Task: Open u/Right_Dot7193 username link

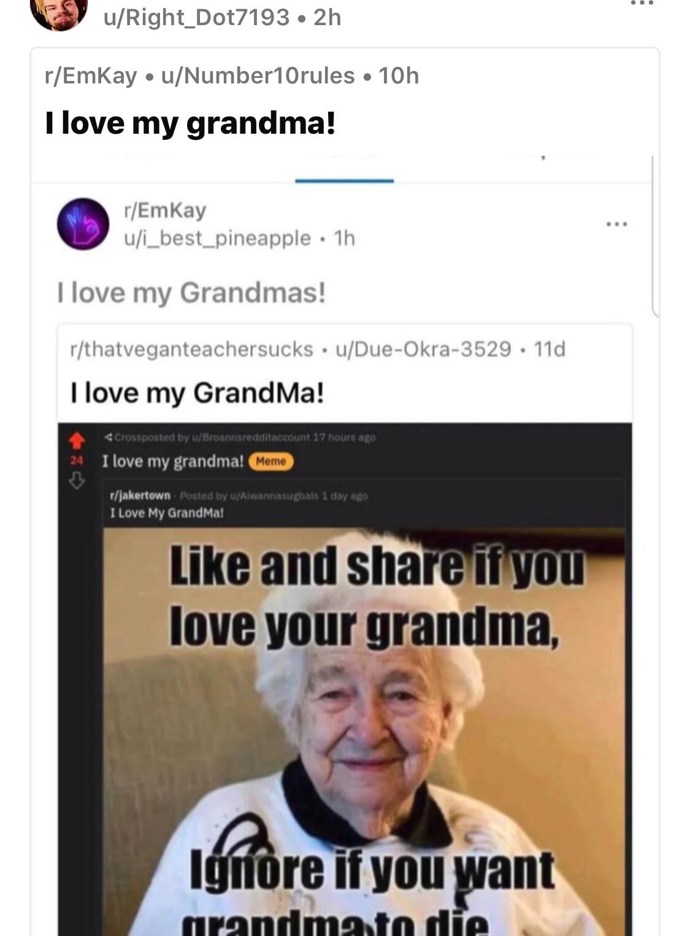Action: coord(196,17)
